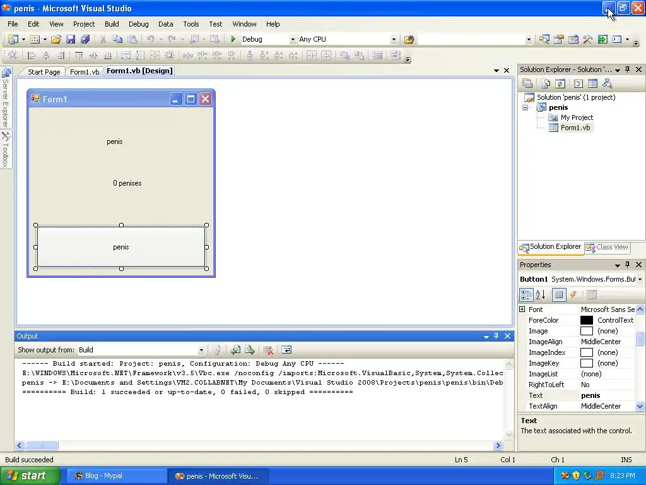Image resolution: width=646 pixels, height=485 pixels.
Task: Open the Build menu
Action: [112, 24]
